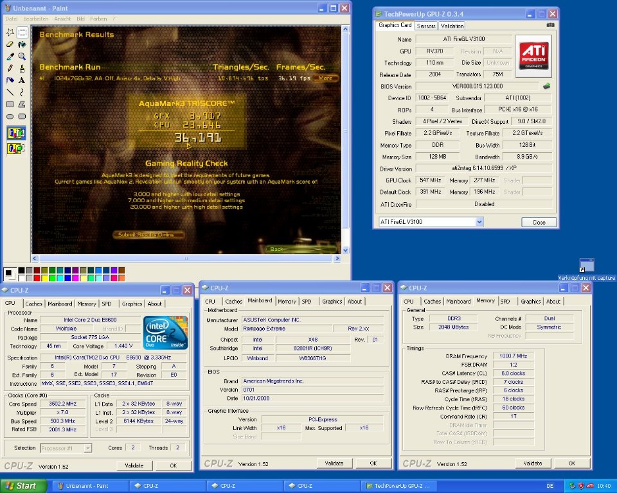
Task: Select the Text tool in Paint
Action: pos(22,80)
